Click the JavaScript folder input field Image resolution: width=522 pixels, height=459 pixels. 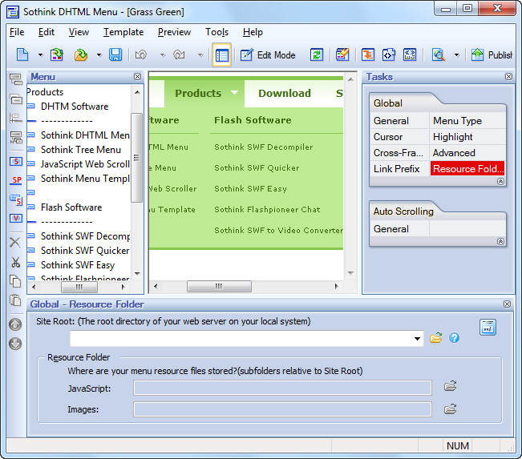[282, 388]
